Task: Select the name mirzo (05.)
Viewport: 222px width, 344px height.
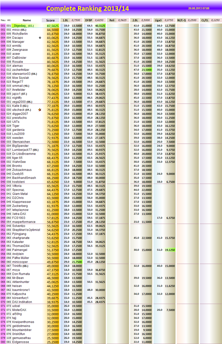Action: [19, 30]
